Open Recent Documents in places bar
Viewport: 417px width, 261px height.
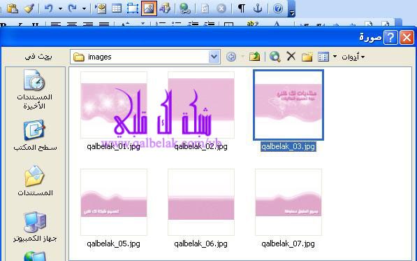pyautogui.click(x=34, y=90)
